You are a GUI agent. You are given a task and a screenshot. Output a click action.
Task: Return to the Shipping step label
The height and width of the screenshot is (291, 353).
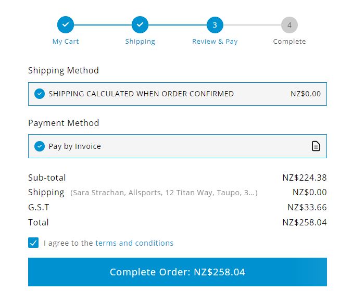[140, 42]
